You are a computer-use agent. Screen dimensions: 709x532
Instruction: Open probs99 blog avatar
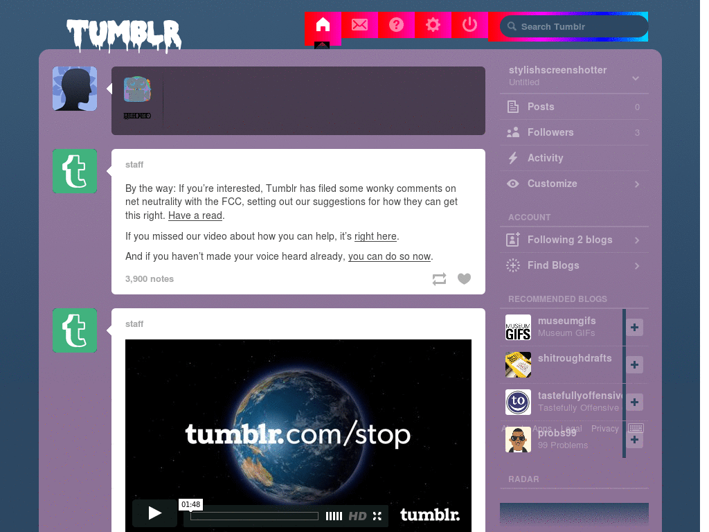[518, 440]
